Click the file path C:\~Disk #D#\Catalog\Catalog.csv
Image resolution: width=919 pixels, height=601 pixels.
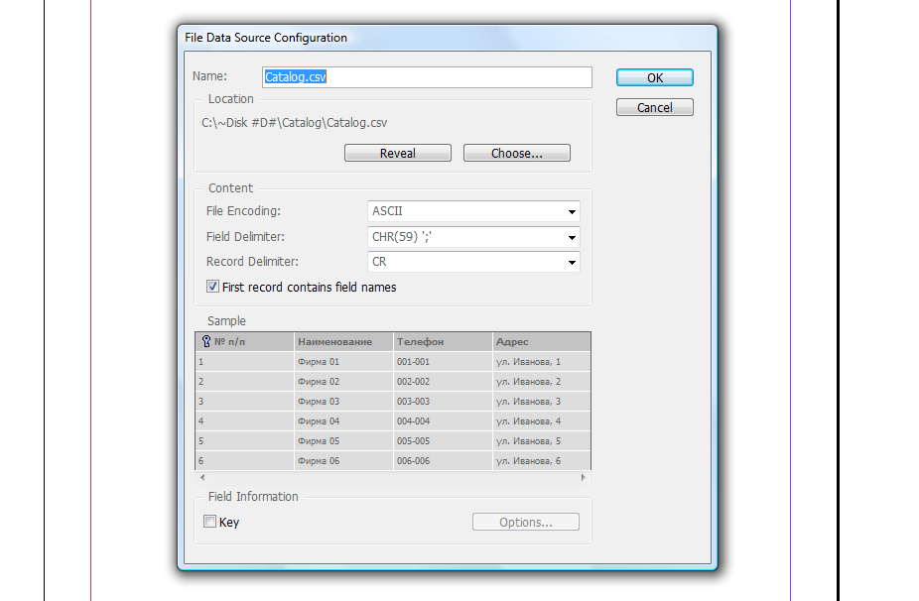click(294, 123)
